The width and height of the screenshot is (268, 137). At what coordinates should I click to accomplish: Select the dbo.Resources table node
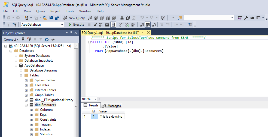click(x=45, y=105)
